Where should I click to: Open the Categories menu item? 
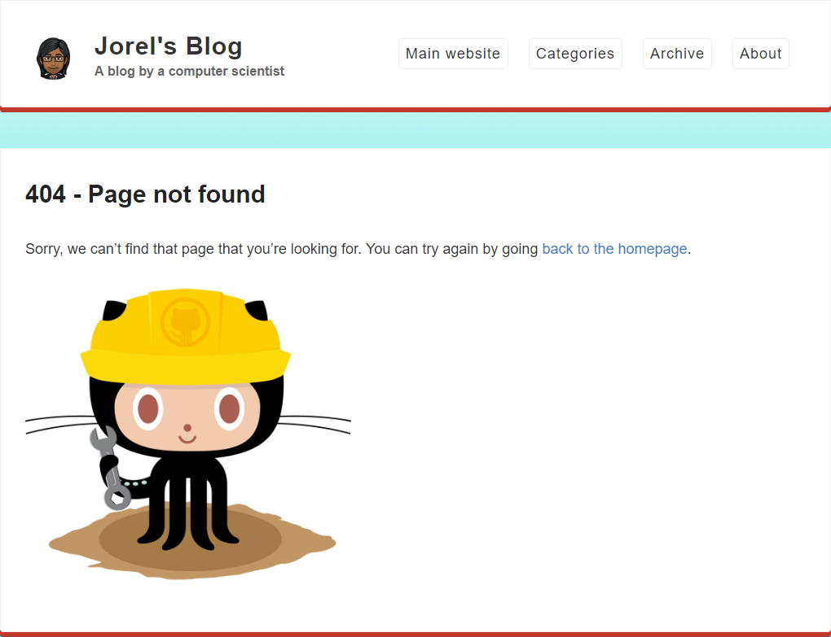click(575, 54)
